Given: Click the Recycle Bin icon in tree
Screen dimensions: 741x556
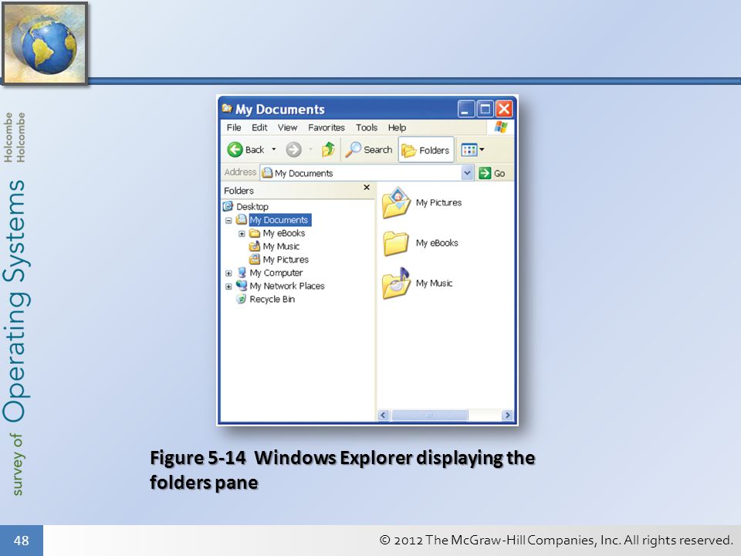Looking at the screenshot, I should pos(242,299).
